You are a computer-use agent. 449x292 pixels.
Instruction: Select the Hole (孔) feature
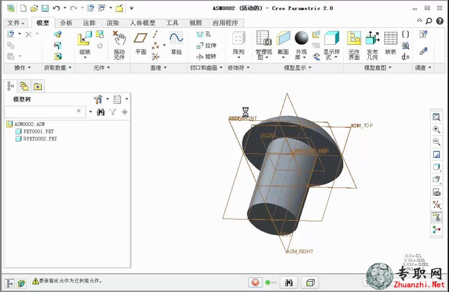[203, 34]
